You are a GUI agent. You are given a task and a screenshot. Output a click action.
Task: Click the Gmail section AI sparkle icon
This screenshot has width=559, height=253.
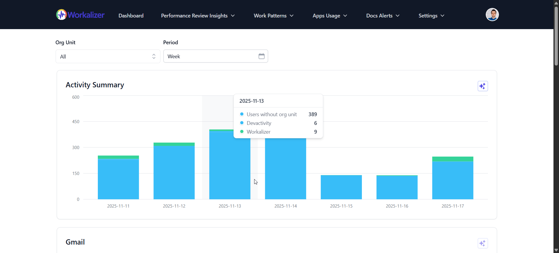(x=482, y=243)
